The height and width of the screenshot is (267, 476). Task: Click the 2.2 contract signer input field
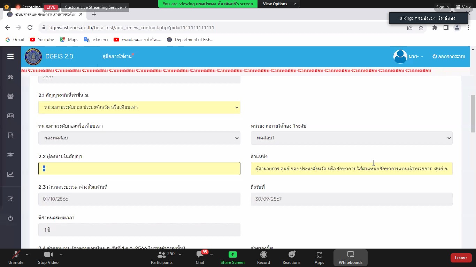[139, 169]
